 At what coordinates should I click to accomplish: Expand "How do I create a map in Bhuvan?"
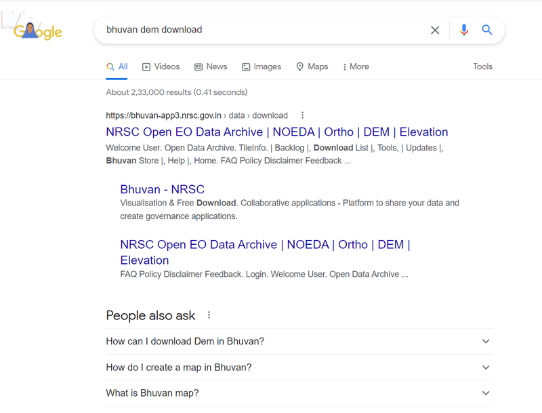pyautogui.click(x=299, y=368)
